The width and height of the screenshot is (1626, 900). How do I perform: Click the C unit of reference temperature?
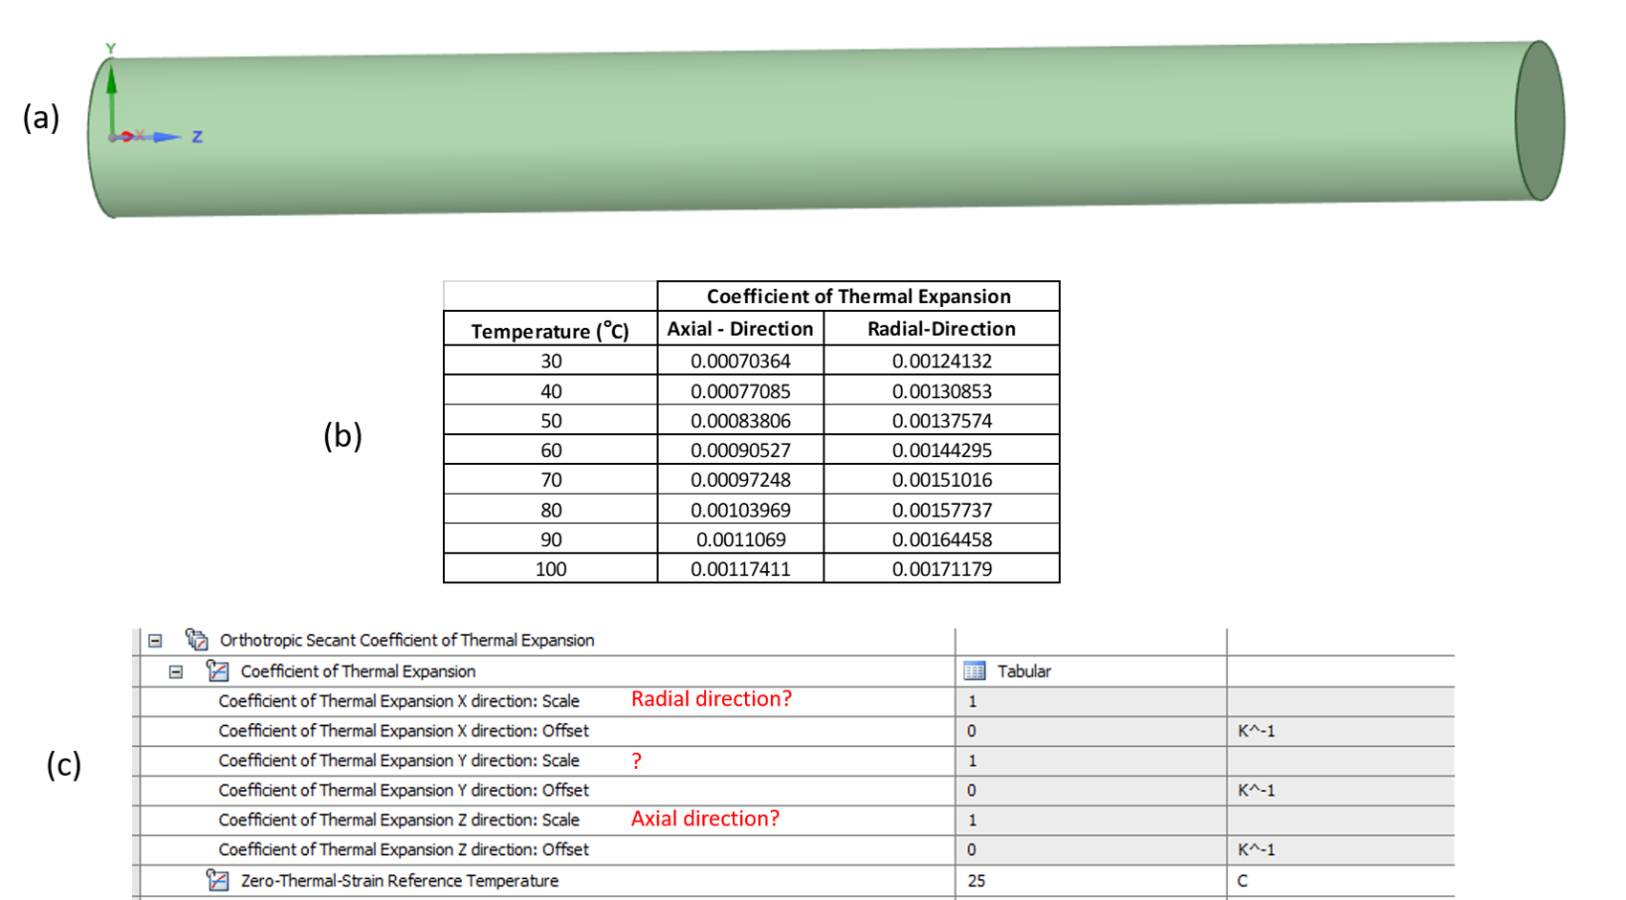1242,880
